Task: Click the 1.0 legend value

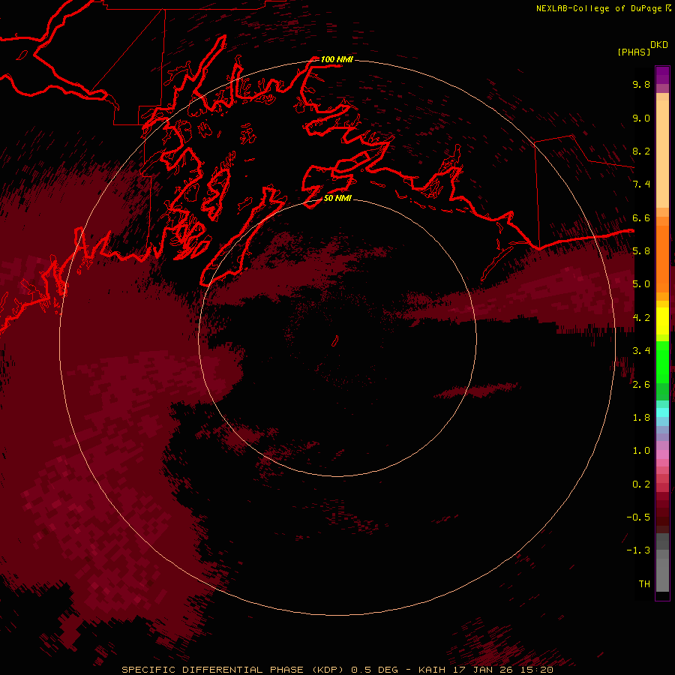Action: 641,451
